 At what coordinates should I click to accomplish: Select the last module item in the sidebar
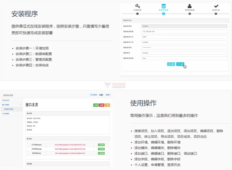pyautogui.click(x=8, y=114)
